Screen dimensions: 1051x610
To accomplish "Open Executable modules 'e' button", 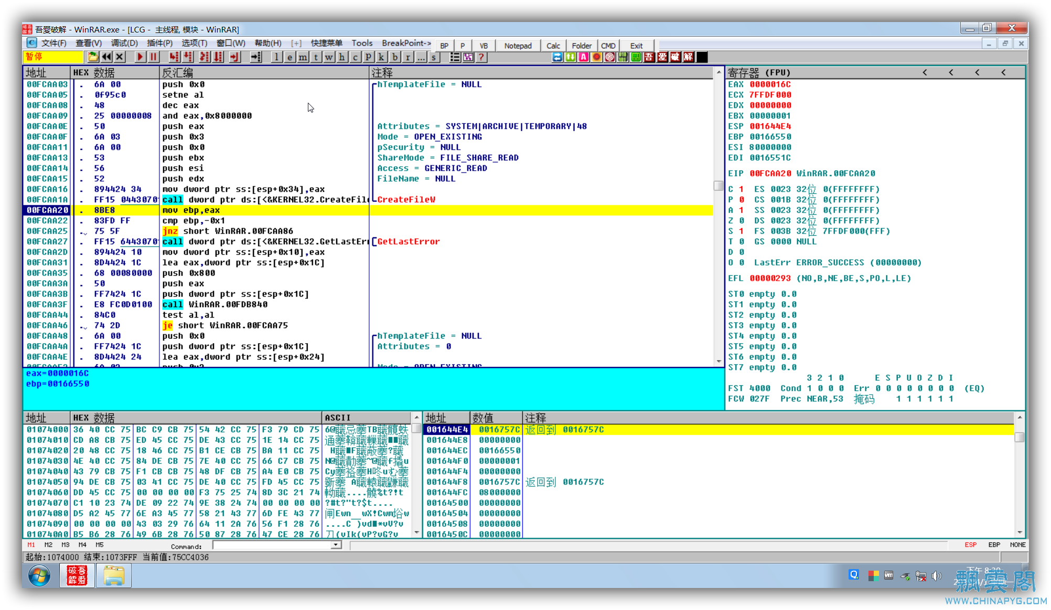I will (289, 57).
